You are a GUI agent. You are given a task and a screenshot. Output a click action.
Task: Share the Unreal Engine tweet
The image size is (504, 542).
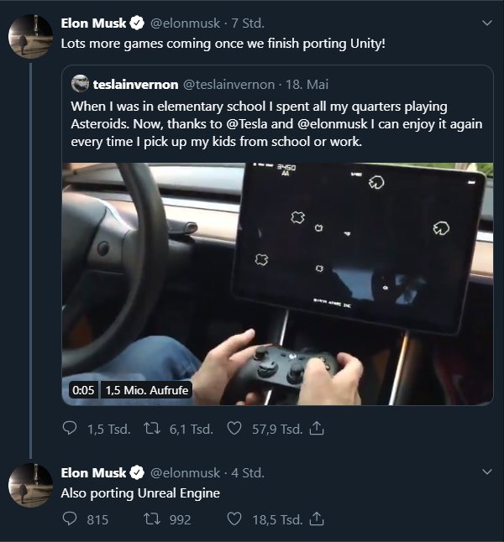pos(318,519)
